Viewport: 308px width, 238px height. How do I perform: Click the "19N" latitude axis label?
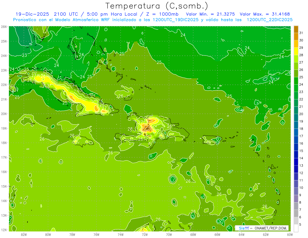pyautogui.click(x=4, y=128)
